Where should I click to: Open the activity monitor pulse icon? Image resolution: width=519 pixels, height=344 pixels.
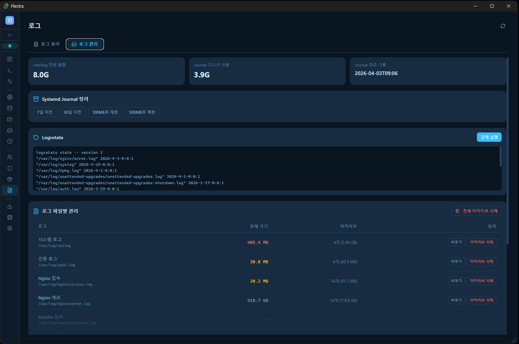pos(10,81)
